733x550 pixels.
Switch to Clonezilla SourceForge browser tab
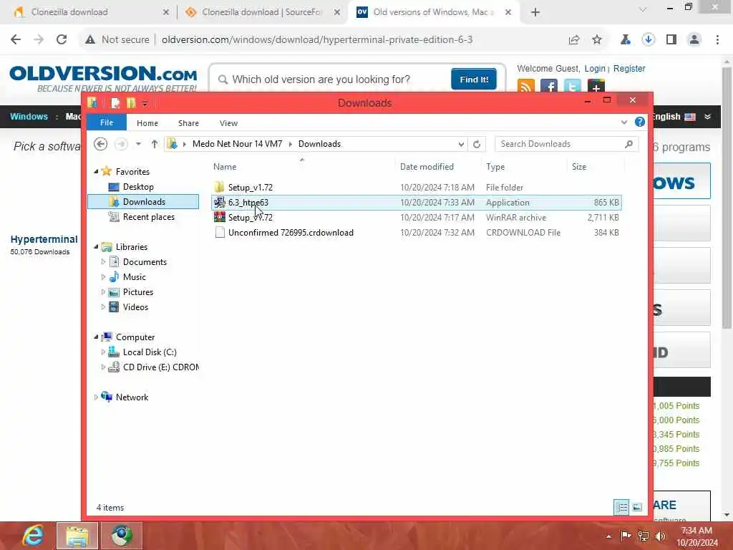[263, 12]
